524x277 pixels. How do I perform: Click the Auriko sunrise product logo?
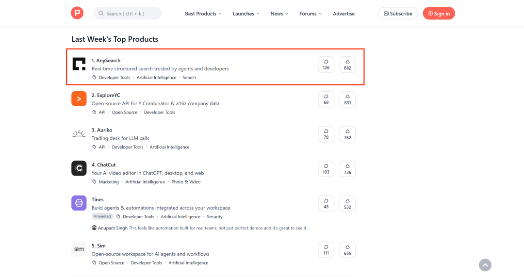pyautogui.click(x=79, y=134)
